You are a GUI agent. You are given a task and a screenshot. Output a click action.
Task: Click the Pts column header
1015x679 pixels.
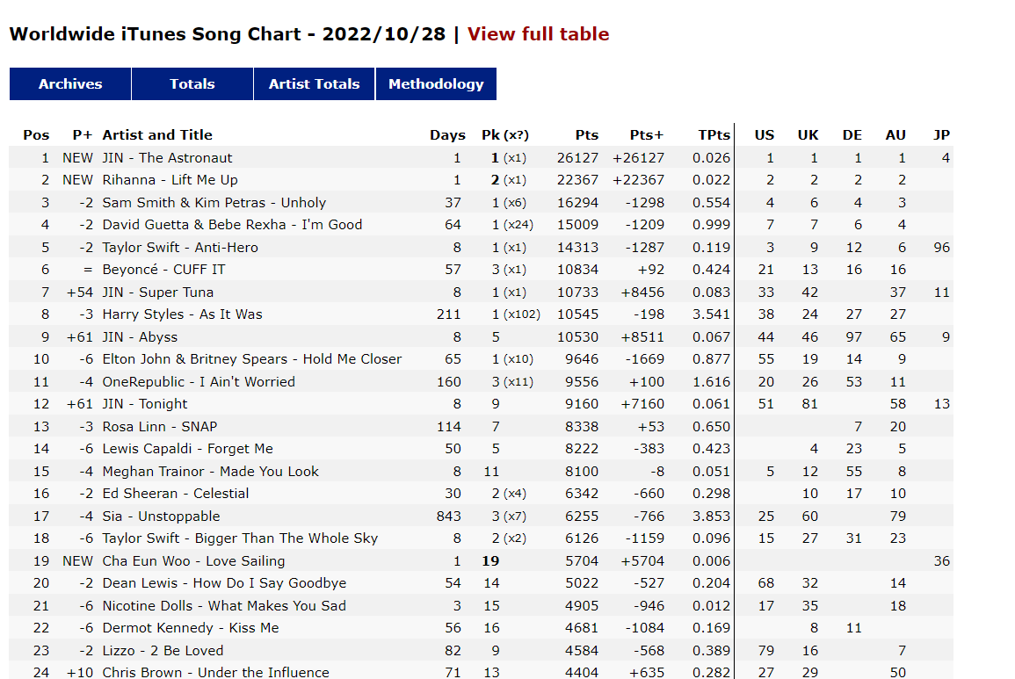tap(586, 134)
